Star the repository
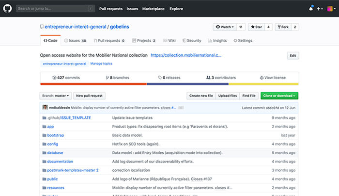Viewport: 339px width, 196px height. pyautogui.click(x=256, y=27)
